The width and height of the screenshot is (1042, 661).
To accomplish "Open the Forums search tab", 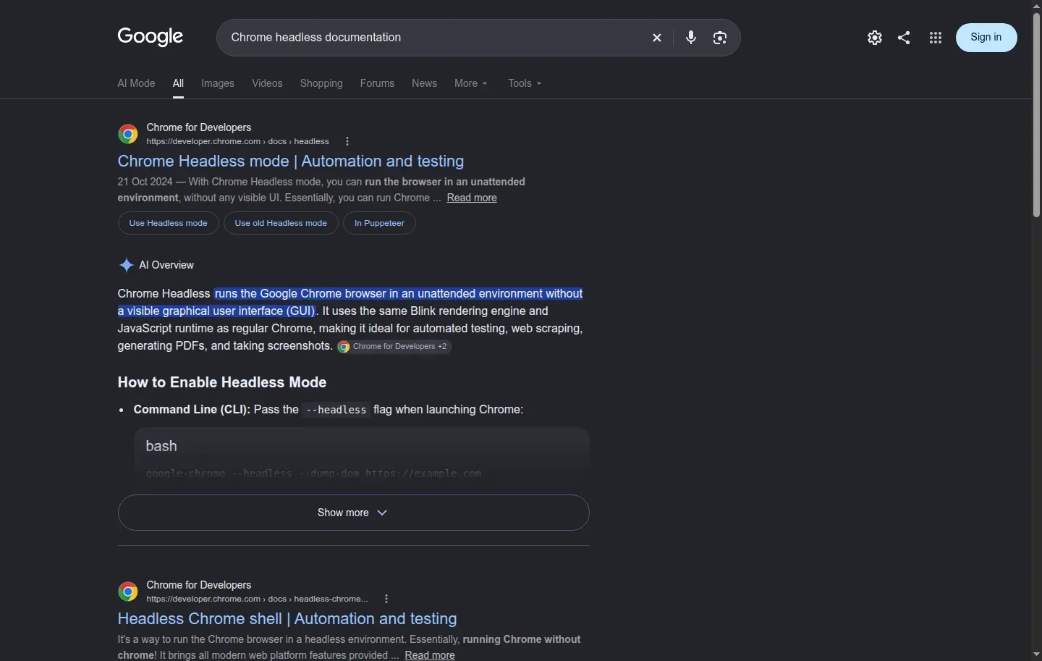I will (x=377, y=83).
